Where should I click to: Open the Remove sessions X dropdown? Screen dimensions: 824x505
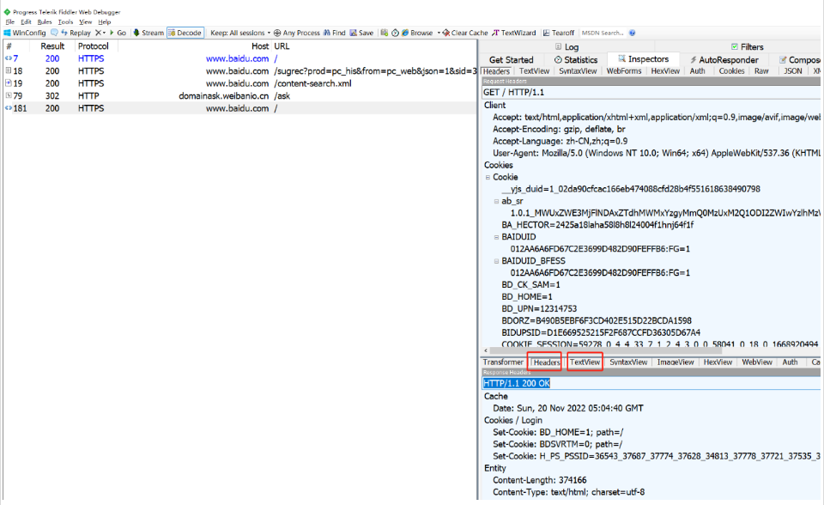(100, 33)
